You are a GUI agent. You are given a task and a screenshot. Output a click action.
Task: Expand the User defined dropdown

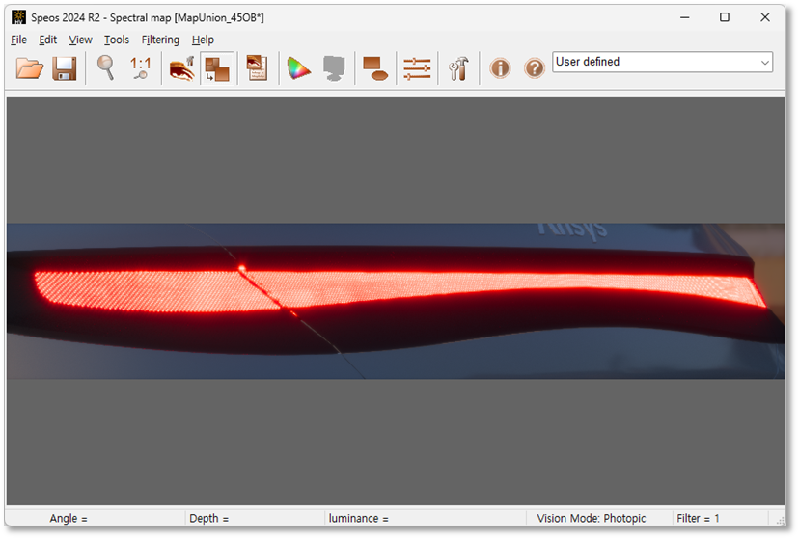point(662,62)
